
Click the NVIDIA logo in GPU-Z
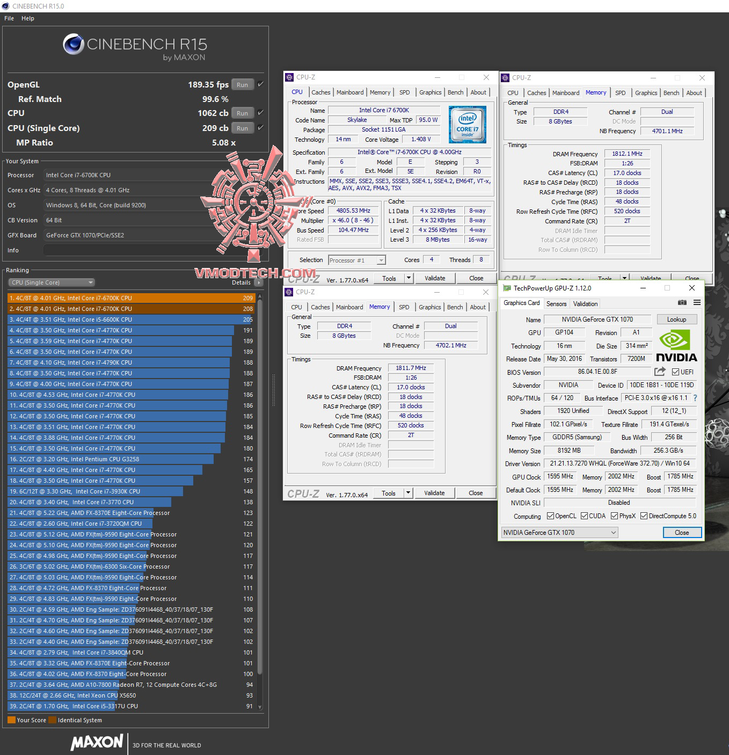click(676, 345)
